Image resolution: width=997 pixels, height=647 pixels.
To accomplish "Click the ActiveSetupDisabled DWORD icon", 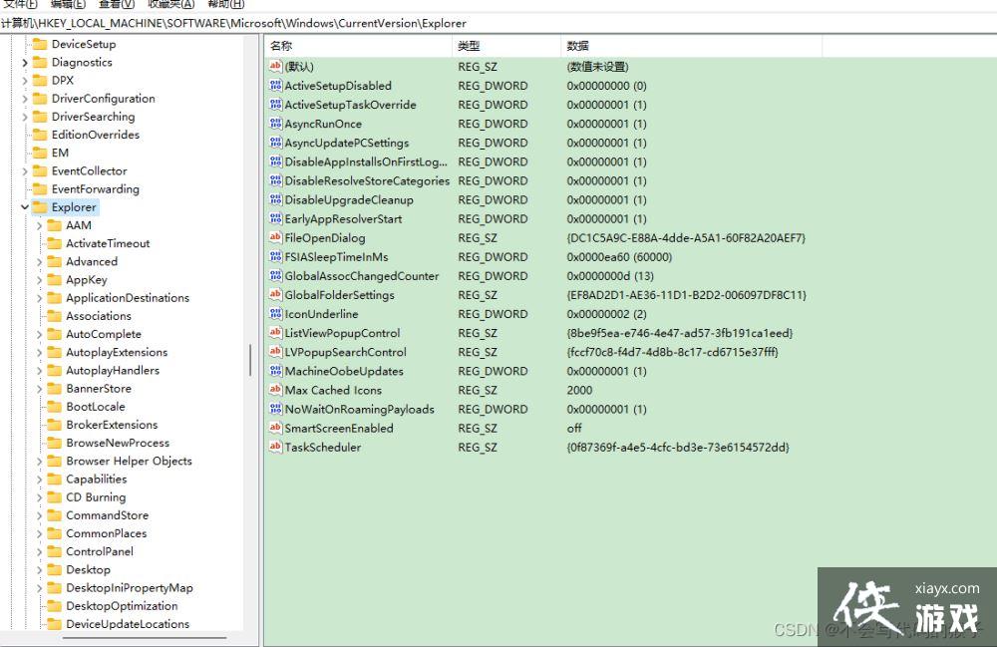I will (x=275, y=86).
